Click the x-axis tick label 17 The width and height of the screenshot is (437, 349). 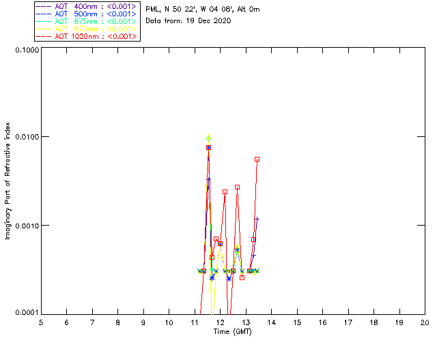pyautogui.click(x=348, y=323)
